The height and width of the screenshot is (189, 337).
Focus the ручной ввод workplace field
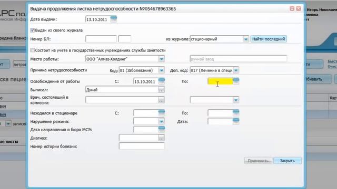click(x=239, y=59)
